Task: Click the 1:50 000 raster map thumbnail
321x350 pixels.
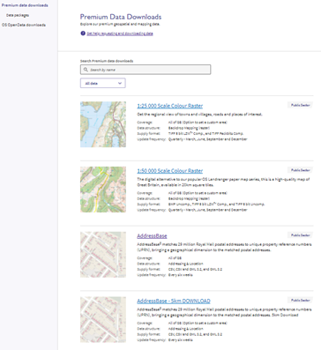Action: coord(103,190)
